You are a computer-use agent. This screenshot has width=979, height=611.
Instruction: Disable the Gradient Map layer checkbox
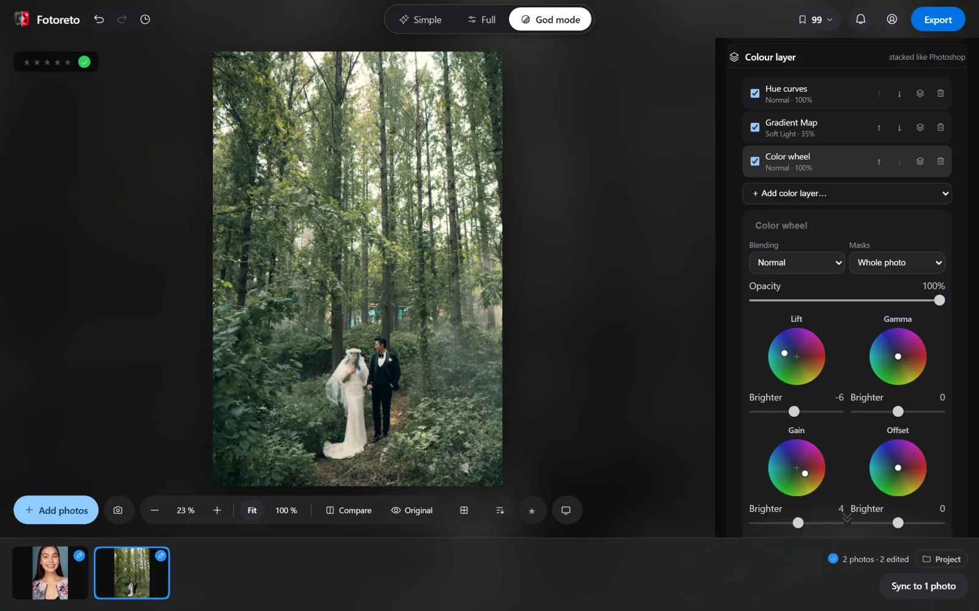tap(755, 128)
